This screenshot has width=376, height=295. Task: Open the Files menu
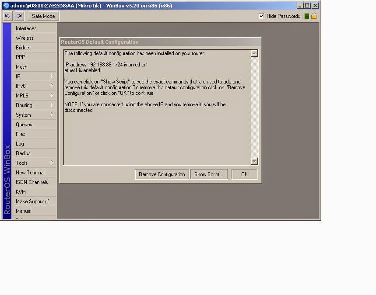pyautogui.click(x=34, y=134)
